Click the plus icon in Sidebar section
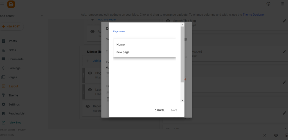This screenshot has width=288, height=140. point(88,61)
